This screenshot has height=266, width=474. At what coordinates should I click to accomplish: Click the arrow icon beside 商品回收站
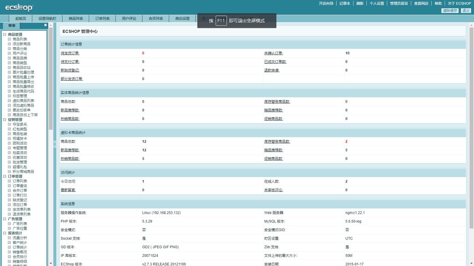[x=9, y=68]
